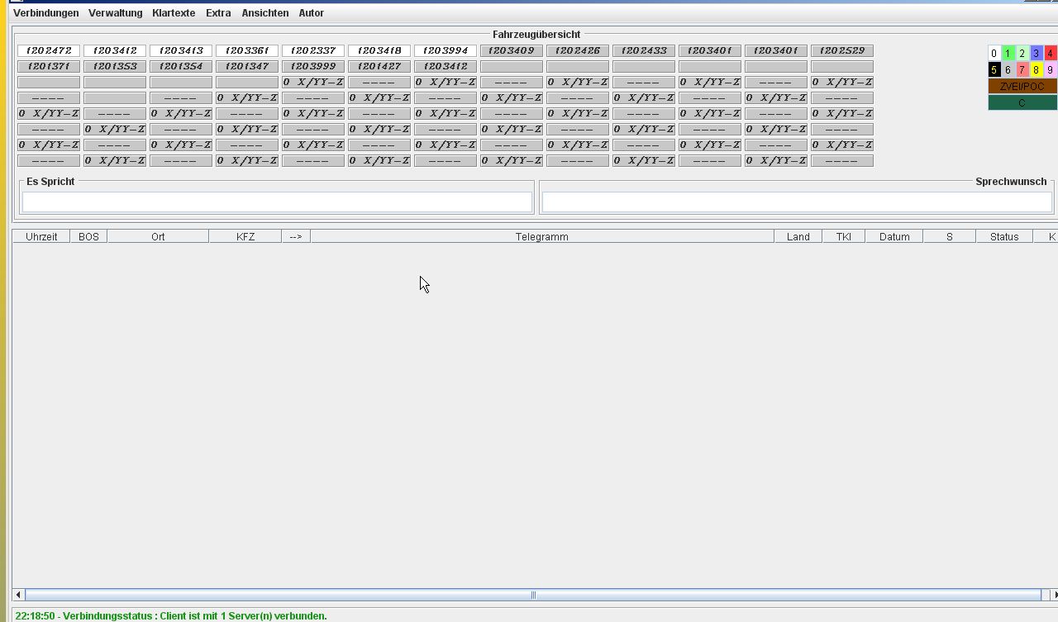Click in the Sprechwunsch field
The height and width of the screenshot is (622, 1058).
coord(796,202)
